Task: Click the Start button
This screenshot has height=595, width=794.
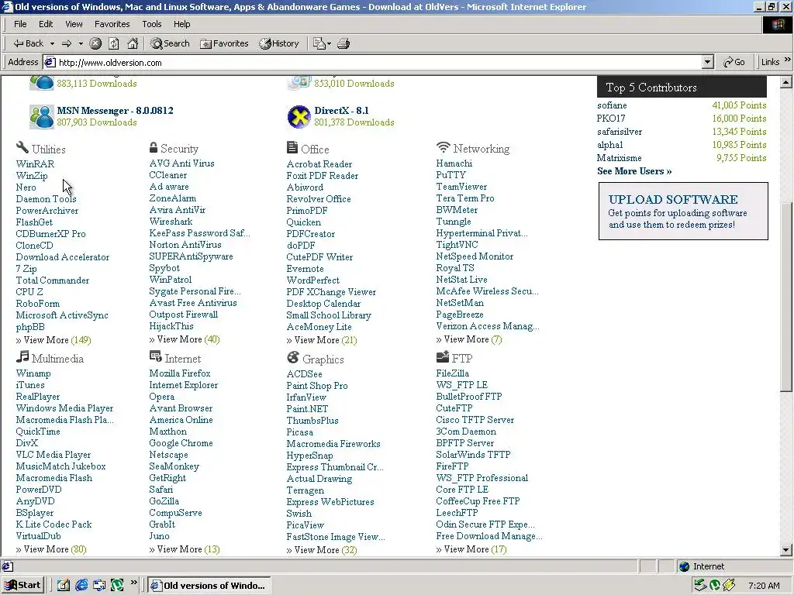Action: [22, 585]
